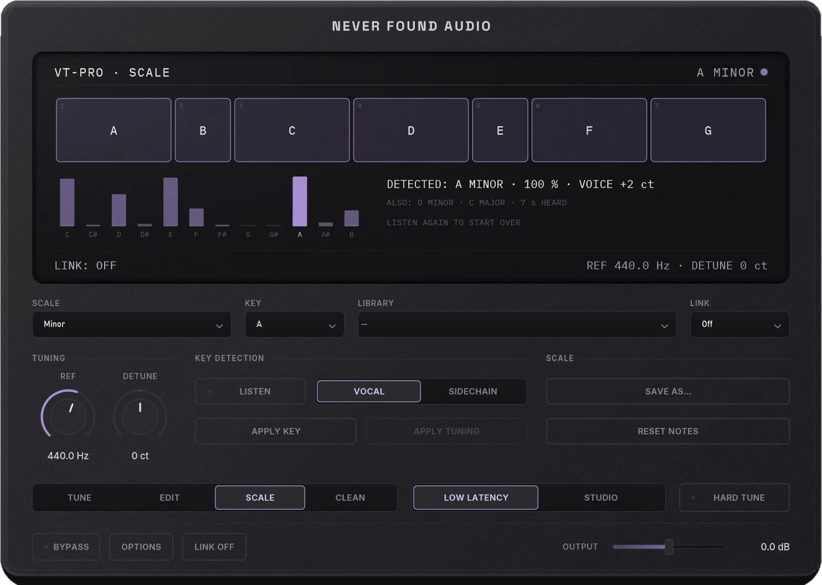Toggle the C note pad
822x585 pixels.
(x=292, y=130)
